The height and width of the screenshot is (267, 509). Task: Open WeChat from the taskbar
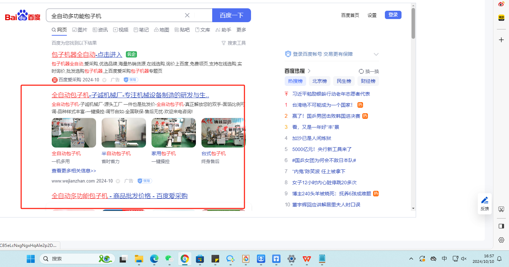point(169,259)
